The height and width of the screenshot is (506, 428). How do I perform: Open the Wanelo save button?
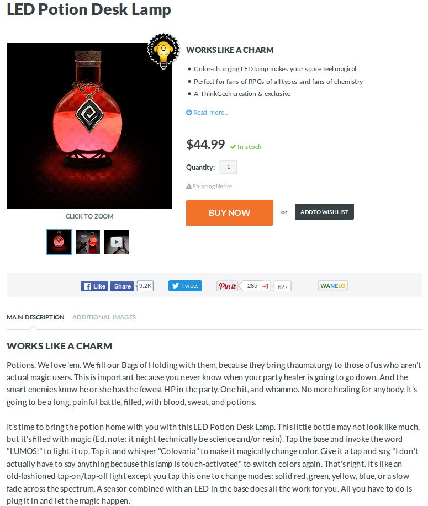332,286
